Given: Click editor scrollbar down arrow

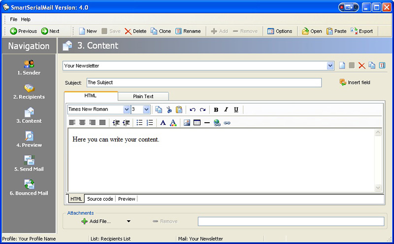Looking at the screenshot, I should (378, 187).
